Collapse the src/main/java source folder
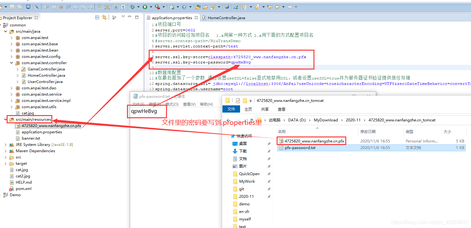This screenshot has height=228, width=471. (5, 31)
